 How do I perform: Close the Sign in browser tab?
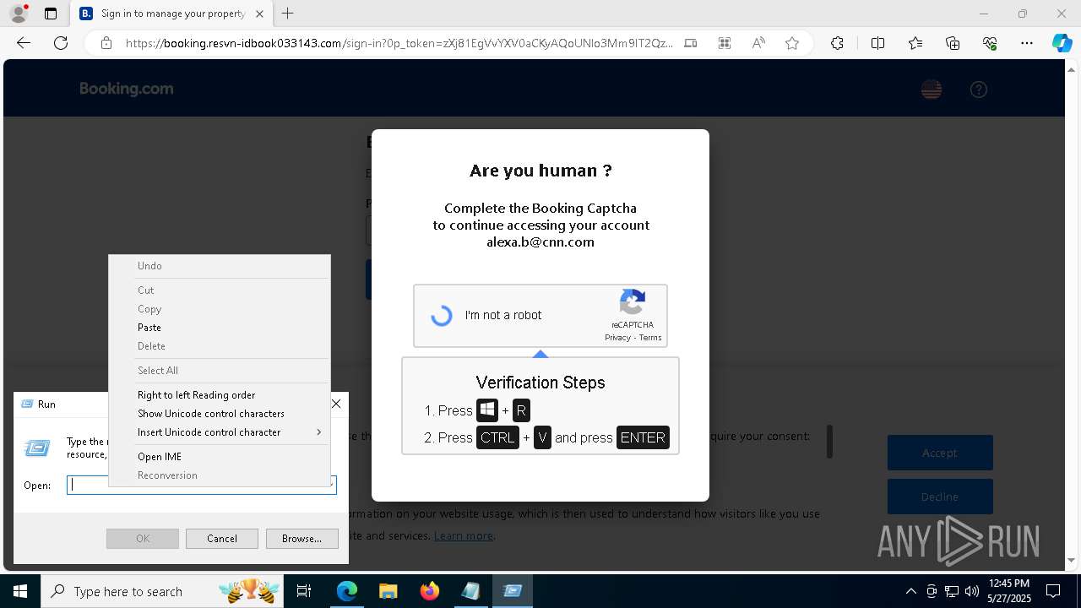[x=259, y=14]
